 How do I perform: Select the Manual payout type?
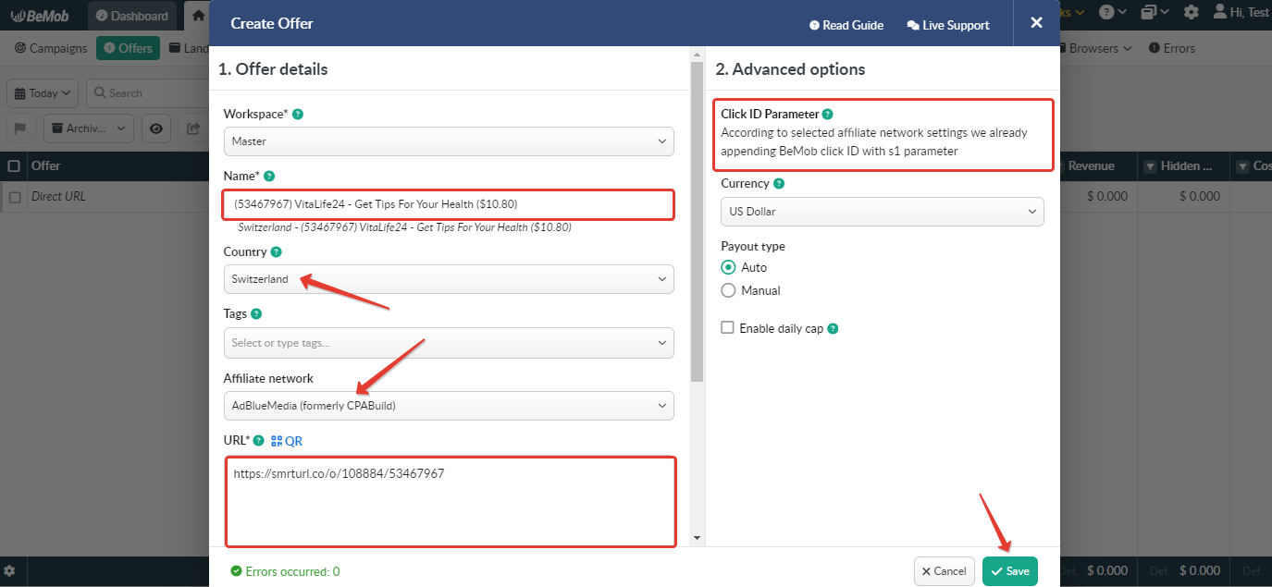pos(728,290)
